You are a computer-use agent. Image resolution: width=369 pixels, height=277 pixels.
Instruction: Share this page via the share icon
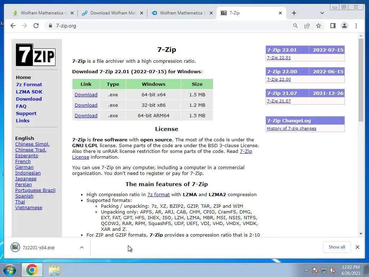tap(307, 26)
